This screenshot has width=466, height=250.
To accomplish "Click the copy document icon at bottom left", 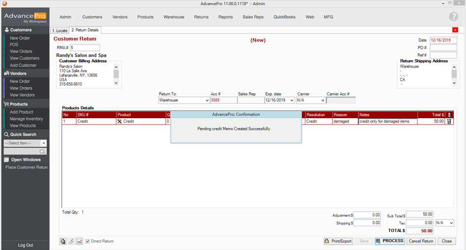I will (x=63, y=241).
